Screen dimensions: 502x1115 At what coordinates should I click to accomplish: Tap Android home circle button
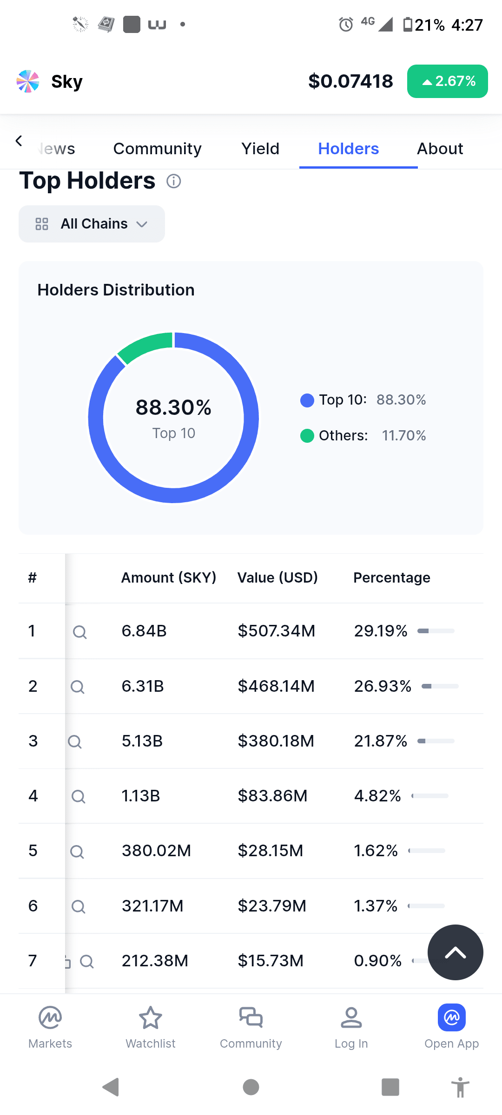point(251,1087)
